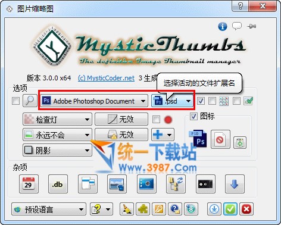Toggle the 图标 checkbox
The width and height of the screenshot is (281, 225).
(193, 116)
